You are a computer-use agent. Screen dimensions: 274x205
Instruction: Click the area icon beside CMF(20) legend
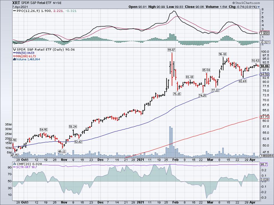coord(15,164)
